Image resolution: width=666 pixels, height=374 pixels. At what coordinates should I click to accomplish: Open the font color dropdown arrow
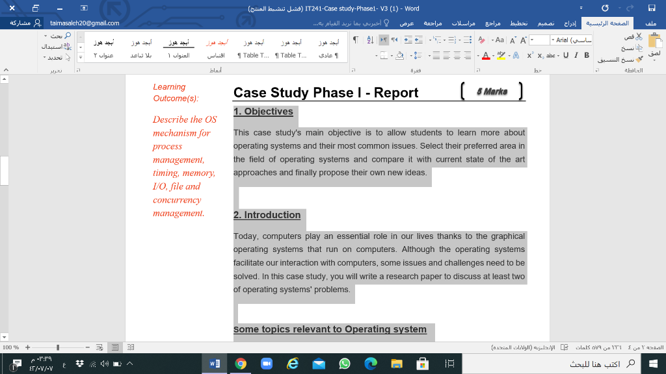(479, 55)
